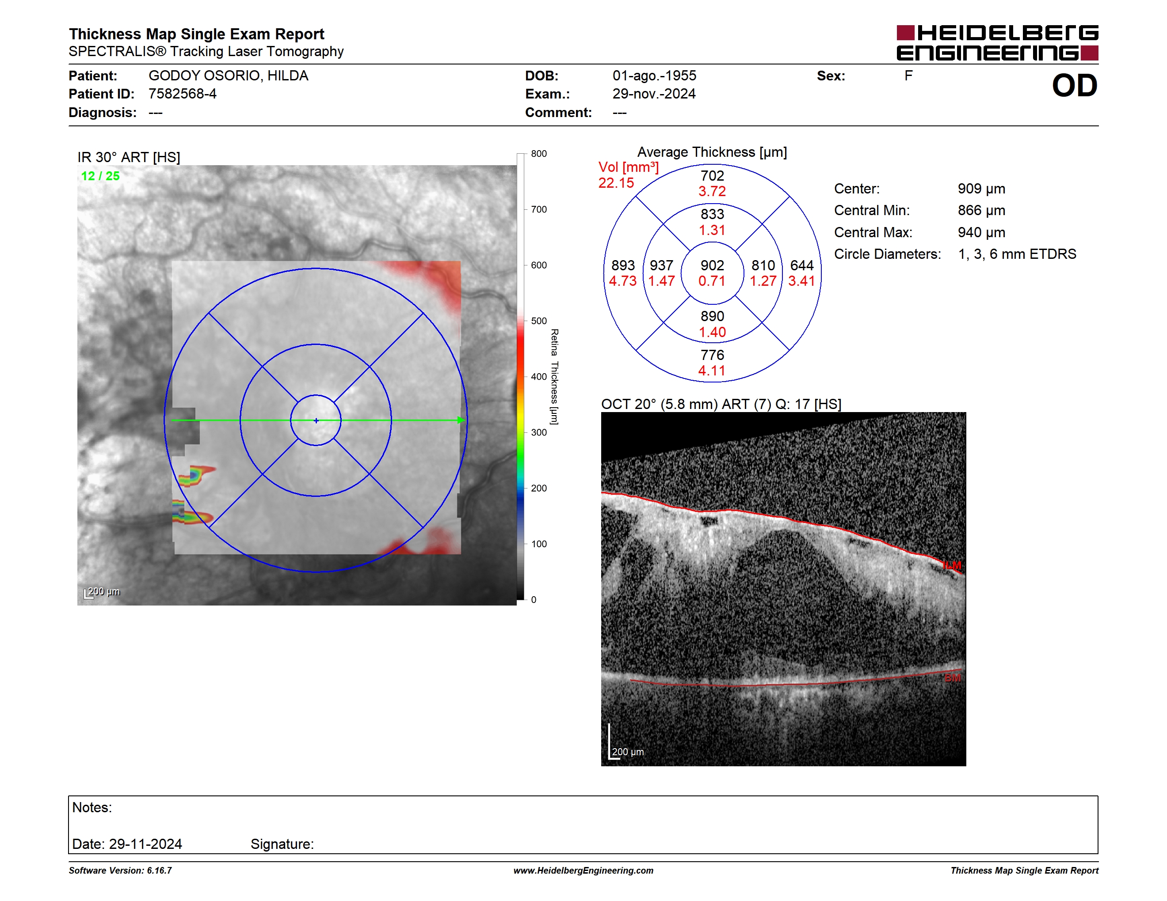Click inner left sector value 937

point(661,265)
